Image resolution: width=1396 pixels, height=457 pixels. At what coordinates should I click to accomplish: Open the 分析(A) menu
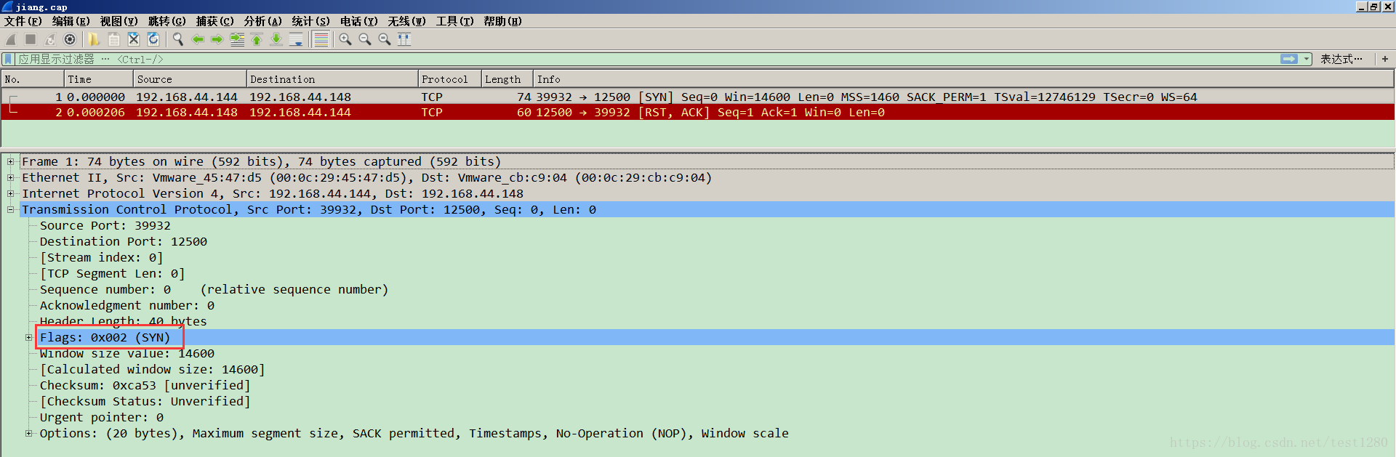pyautogui.click(x=262, y=21)
